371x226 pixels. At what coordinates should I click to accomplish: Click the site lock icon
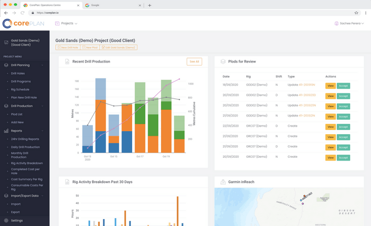click(x=32, y=13)
